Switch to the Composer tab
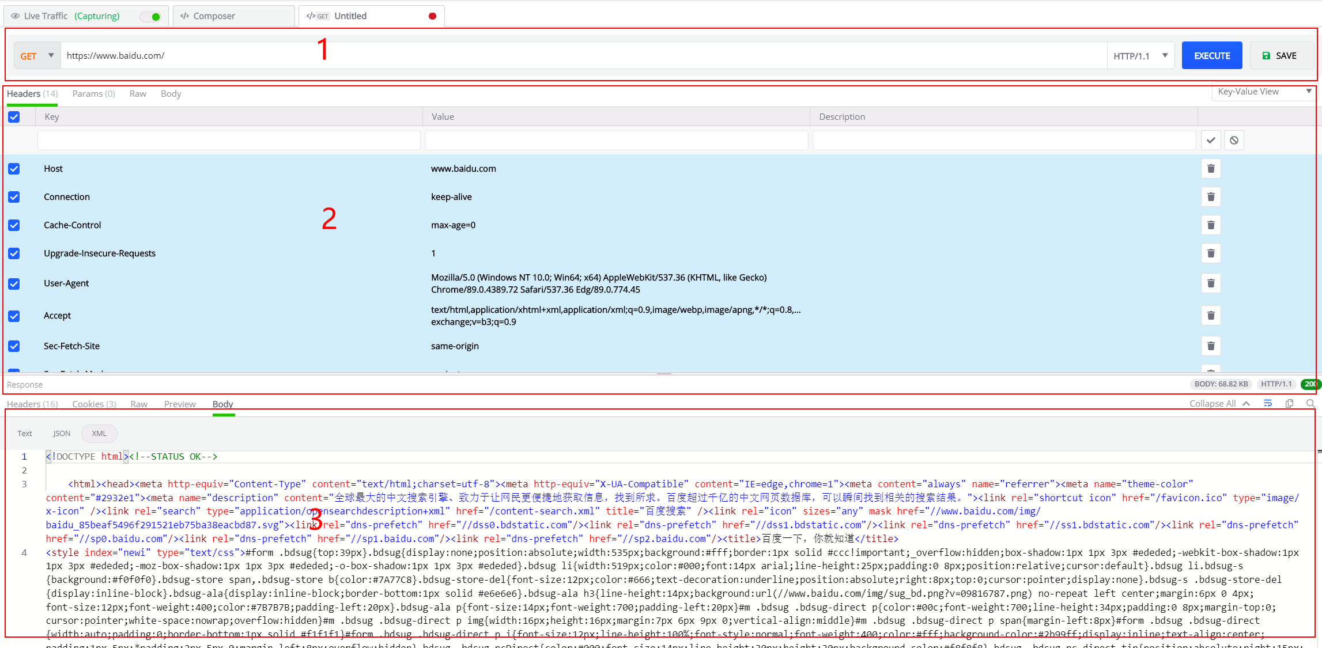This screenshot has height=648, width=1322. (x=214, y=16)
